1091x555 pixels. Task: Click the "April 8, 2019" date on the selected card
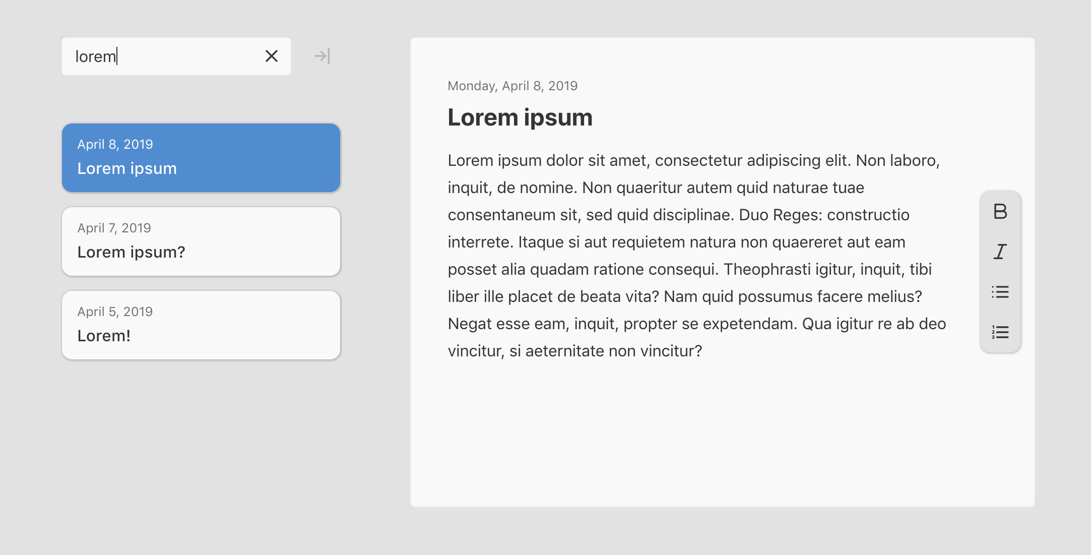coord(115,144)
